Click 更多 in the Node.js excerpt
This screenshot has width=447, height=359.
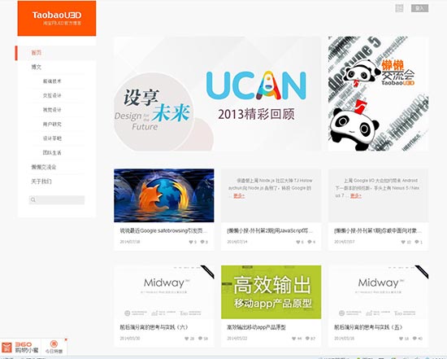point(239,195)
